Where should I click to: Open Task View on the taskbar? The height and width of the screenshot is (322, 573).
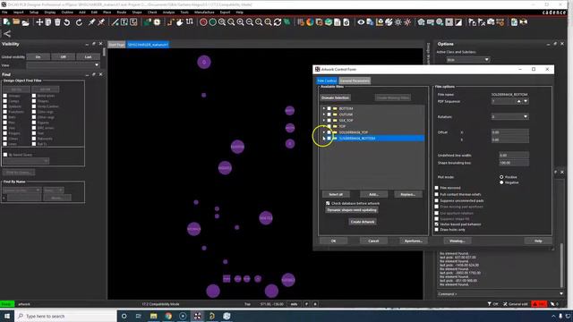tap(139, 316)
